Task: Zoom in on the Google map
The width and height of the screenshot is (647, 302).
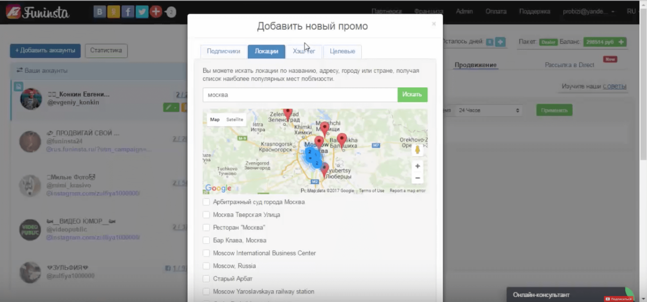Action: click(417, 166)
